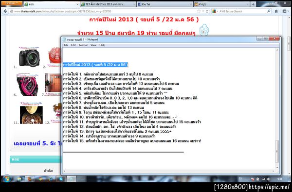The width and height of the screenshot is (292, 192).
Task: Open the volume speaker tray icon
Action: (x=268, y=179)
